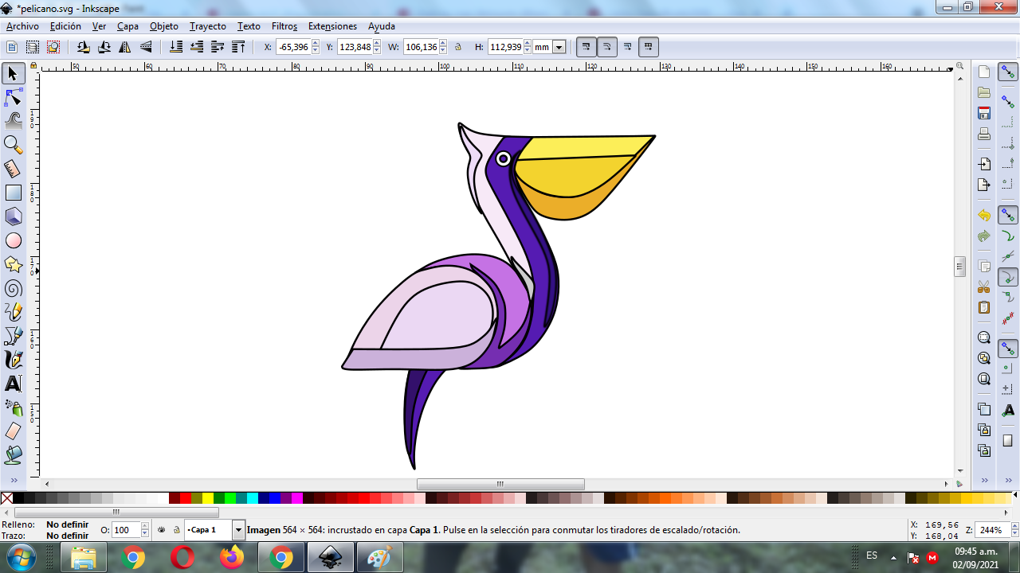Select the Bezier pen tool

click(13, 336)
